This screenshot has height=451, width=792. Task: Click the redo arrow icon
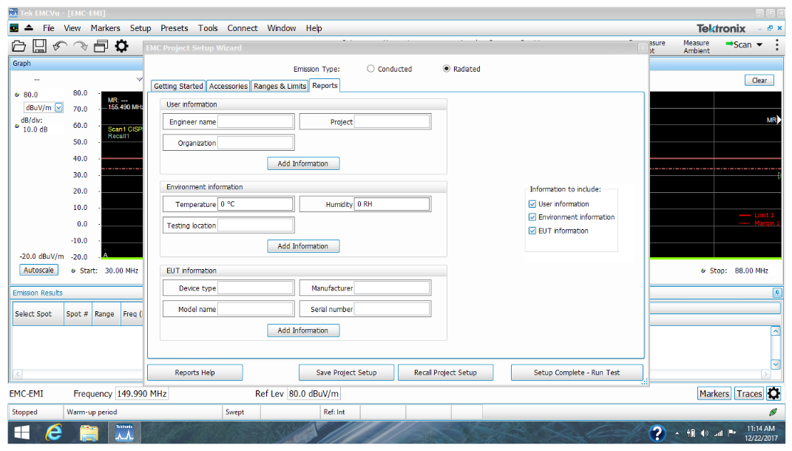pyautogui.click(x=80, y=46)
